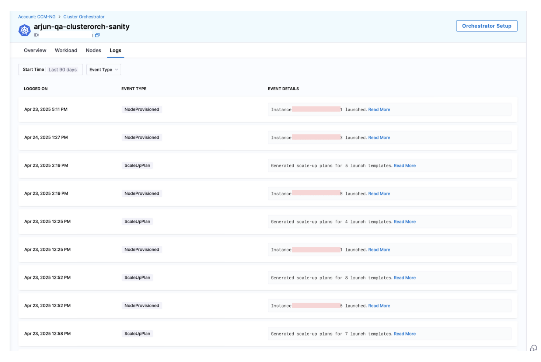Screen dimensions: 541x362
Task: Open the Start Time filter
Action: [x=50, y=70]
